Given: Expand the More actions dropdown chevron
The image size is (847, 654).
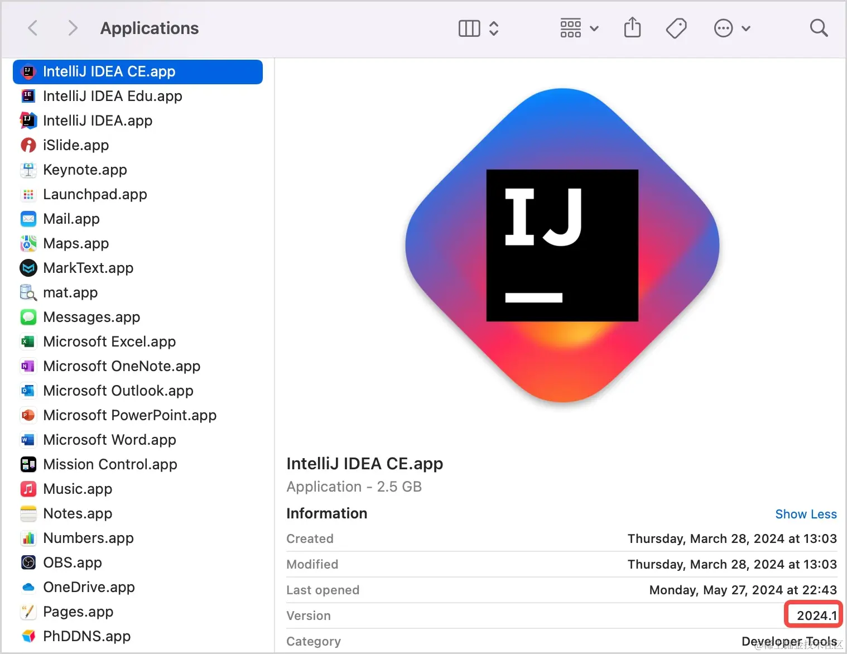Looking at the screenshot, I should [746, 28].
